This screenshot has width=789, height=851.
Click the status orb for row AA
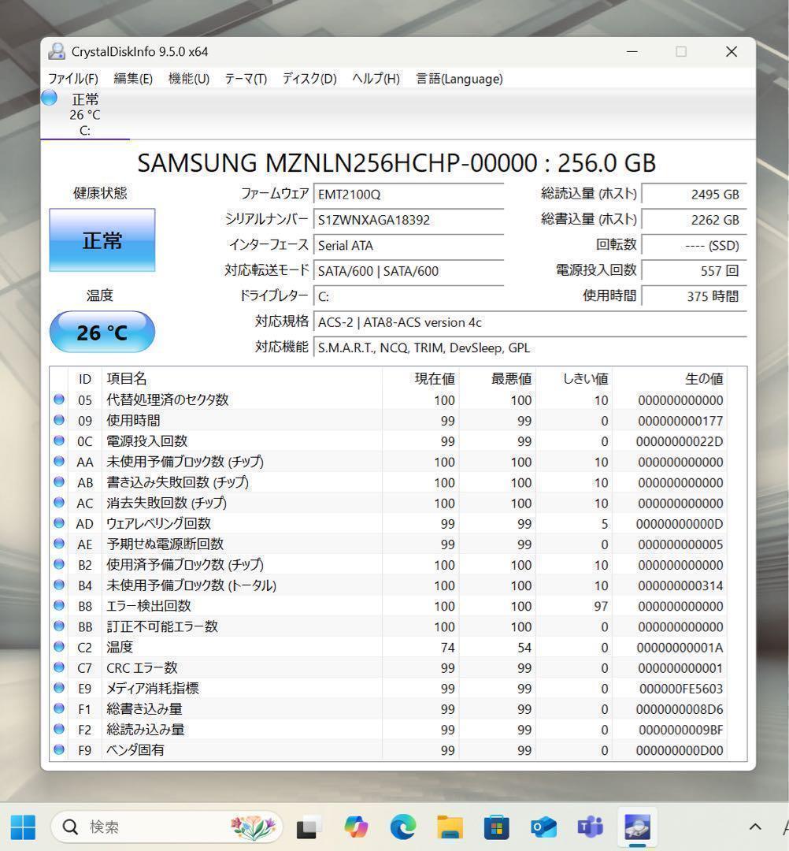tap(59, 461)
